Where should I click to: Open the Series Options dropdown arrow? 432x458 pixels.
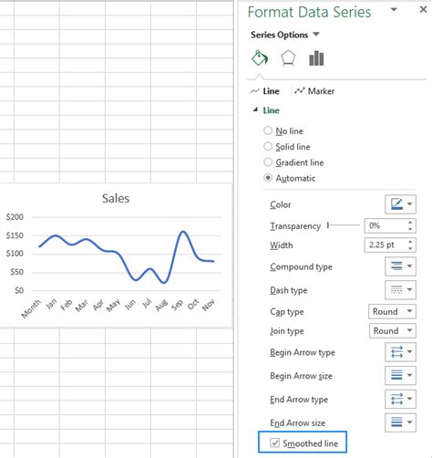tap(316, 34)
